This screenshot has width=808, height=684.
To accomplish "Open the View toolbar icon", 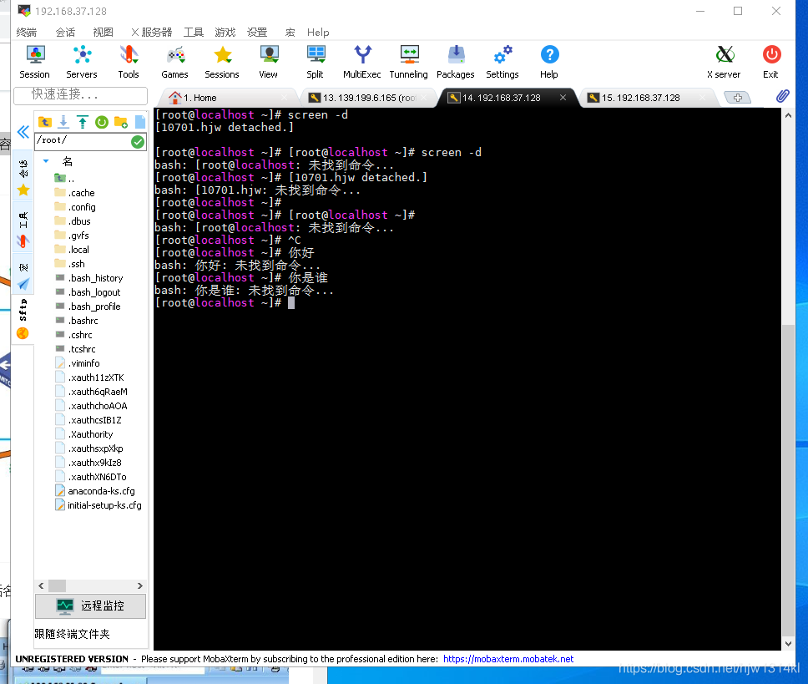I will click(x=269, y=63).
